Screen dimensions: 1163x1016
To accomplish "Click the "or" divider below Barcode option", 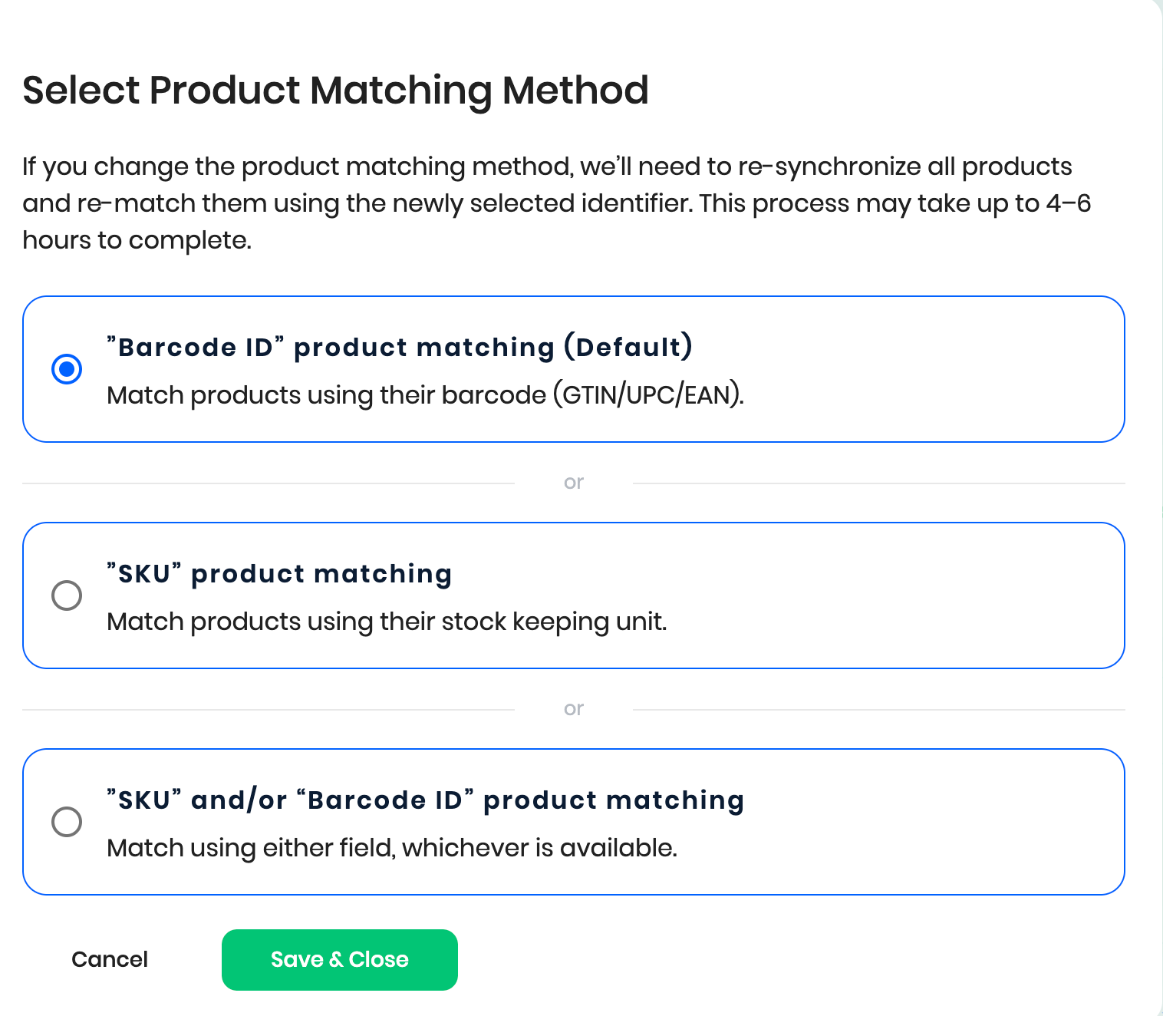I will pos(573,483).
